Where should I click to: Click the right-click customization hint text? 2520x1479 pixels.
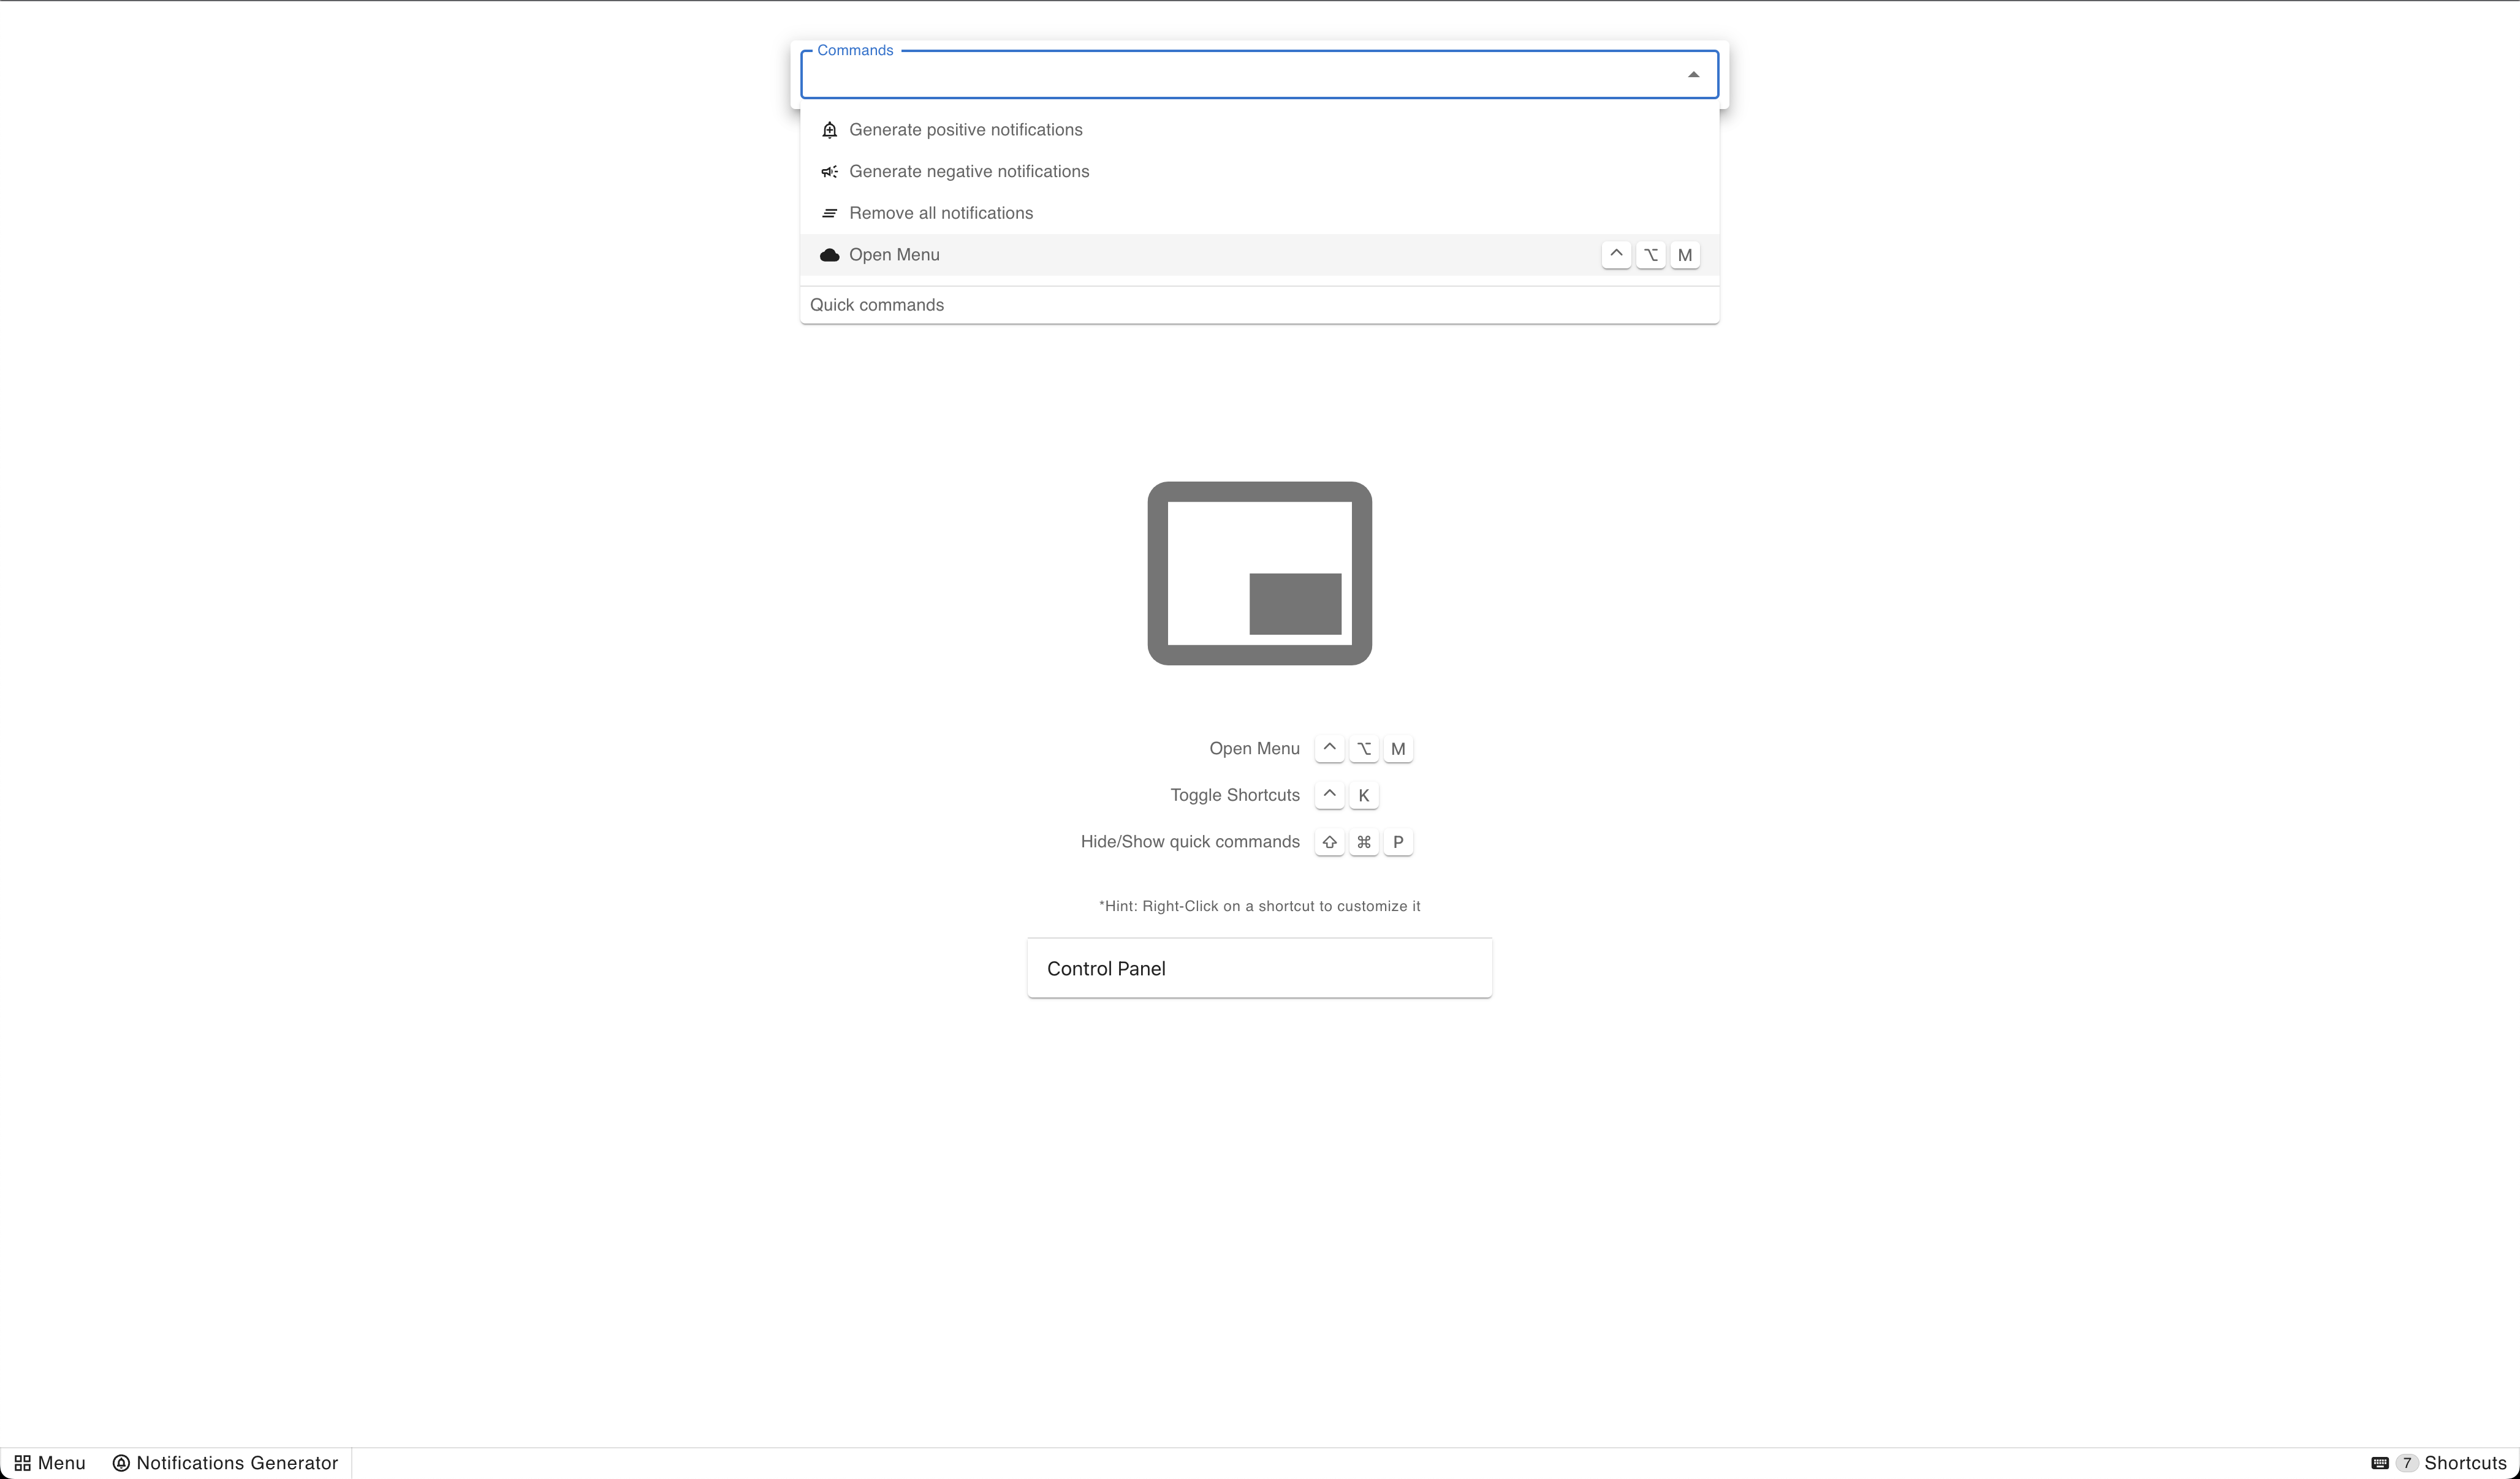pyautogui.click(x=1259, y=906)
